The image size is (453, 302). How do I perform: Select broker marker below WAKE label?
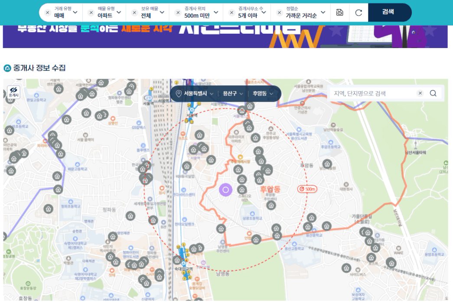[x=391, y=263]
